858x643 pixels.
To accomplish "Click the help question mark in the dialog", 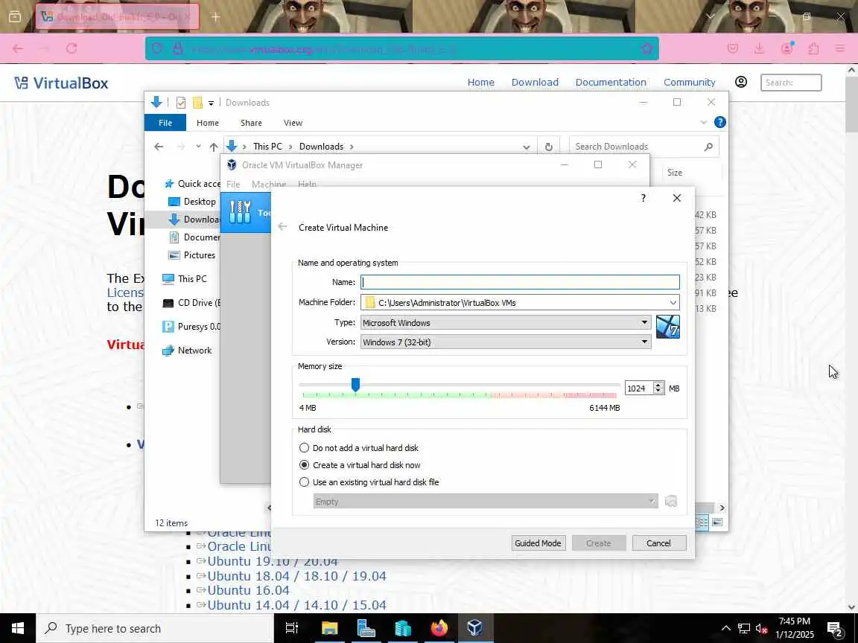I will coord(643,198).
